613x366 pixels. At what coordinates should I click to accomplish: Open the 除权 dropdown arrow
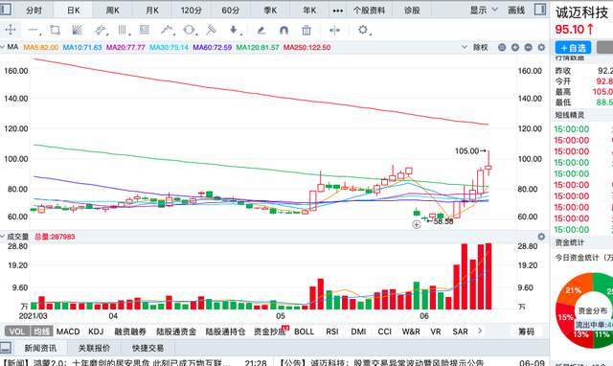(x=465, y=47)
